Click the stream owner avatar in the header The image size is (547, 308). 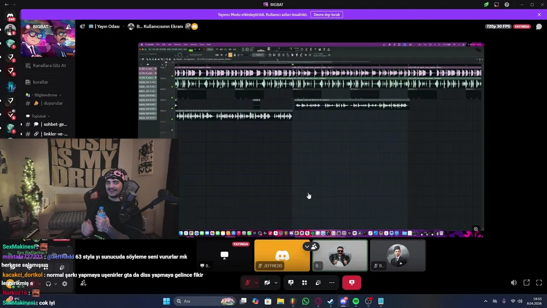(131, 27)
